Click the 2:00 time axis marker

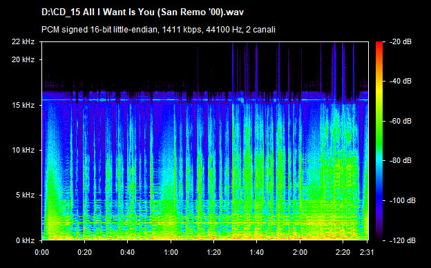300,252
